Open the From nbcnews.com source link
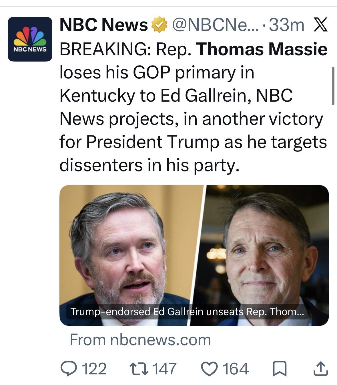This screenshot has height=385, width=337. (140, 340)
